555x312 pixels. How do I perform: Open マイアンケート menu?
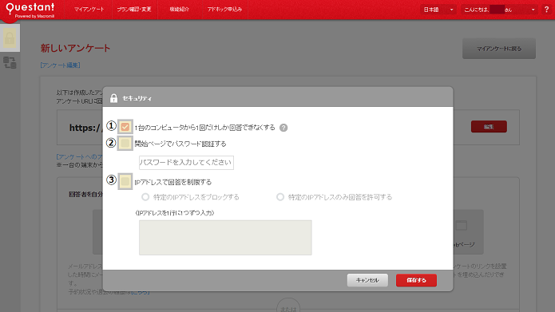coord(89,10)
